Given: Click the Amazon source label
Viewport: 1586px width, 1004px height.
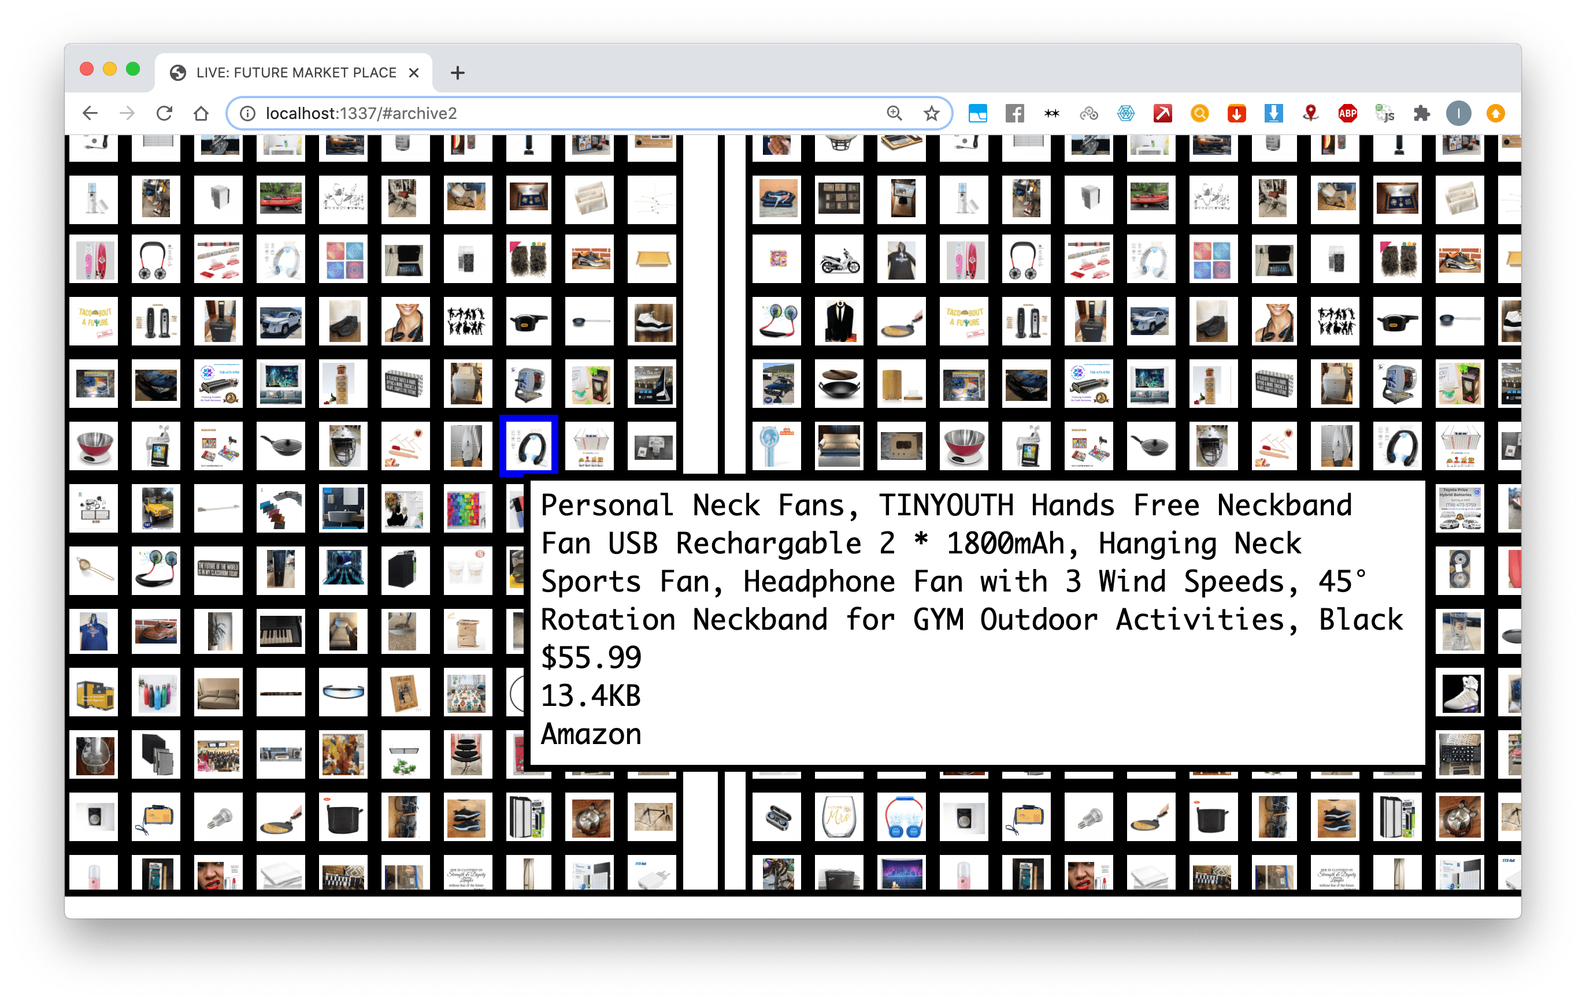Looking at the screenshot, I should (591, 734).
